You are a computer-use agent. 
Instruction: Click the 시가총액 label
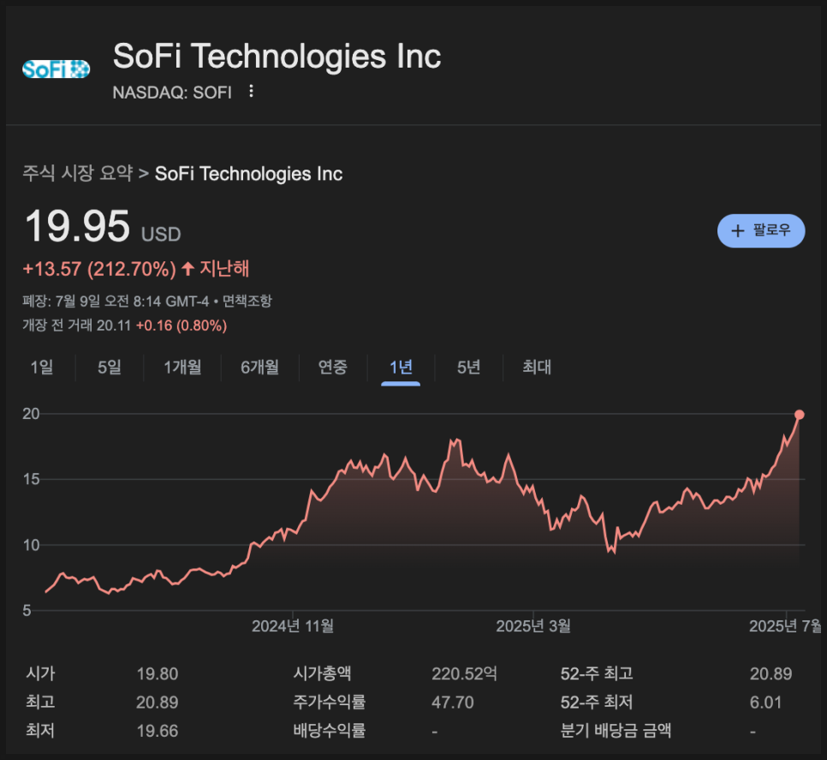pos(322,674)
